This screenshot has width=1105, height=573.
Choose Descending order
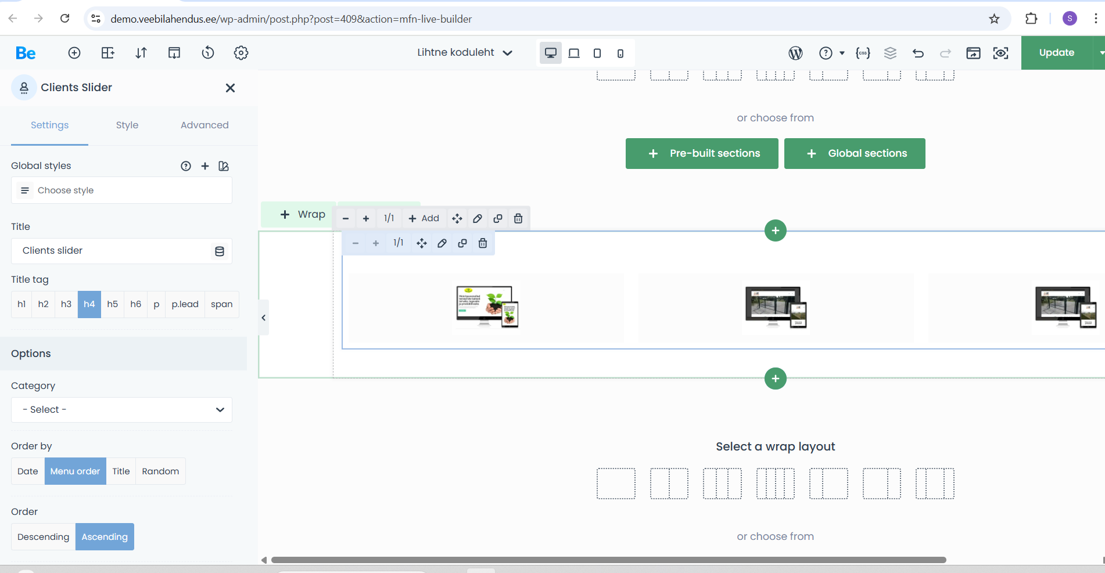[x=43, y=537]
